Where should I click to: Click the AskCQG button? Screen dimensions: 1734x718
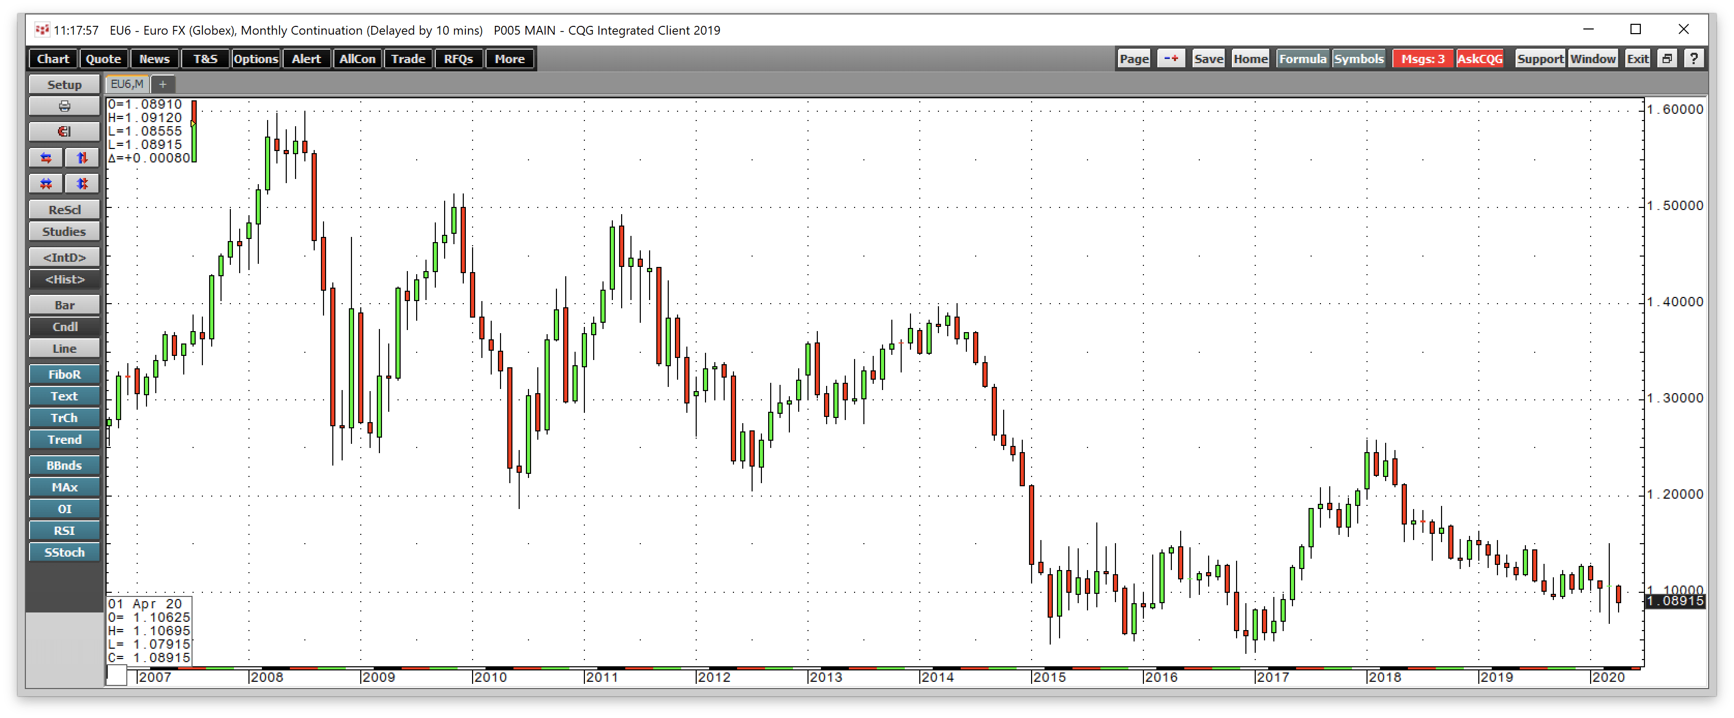tap(1479, 58)
